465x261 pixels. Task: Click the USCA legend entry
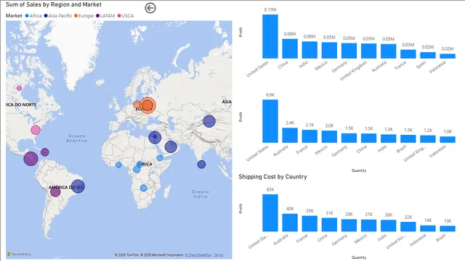(x=126, y=16)
